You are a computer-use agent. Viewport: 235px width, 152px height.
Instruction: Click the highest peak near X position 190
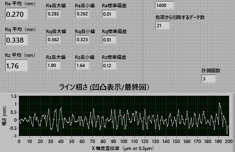click(219, 103)
